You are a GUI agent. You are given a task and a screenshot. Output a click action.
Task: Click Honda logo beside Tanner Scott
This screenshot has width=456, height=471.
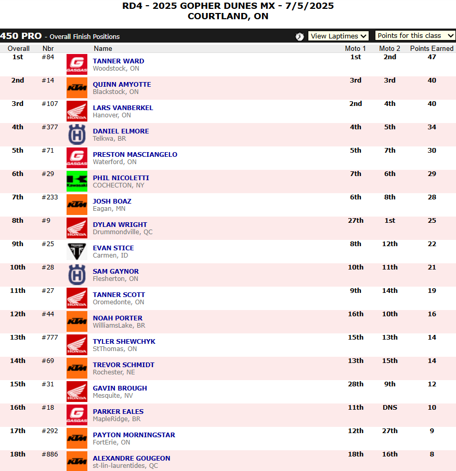click(x=77, y=298)
